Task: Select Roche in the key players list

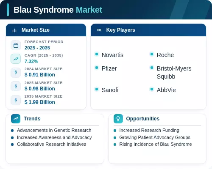Action: [x=165, y=55]
